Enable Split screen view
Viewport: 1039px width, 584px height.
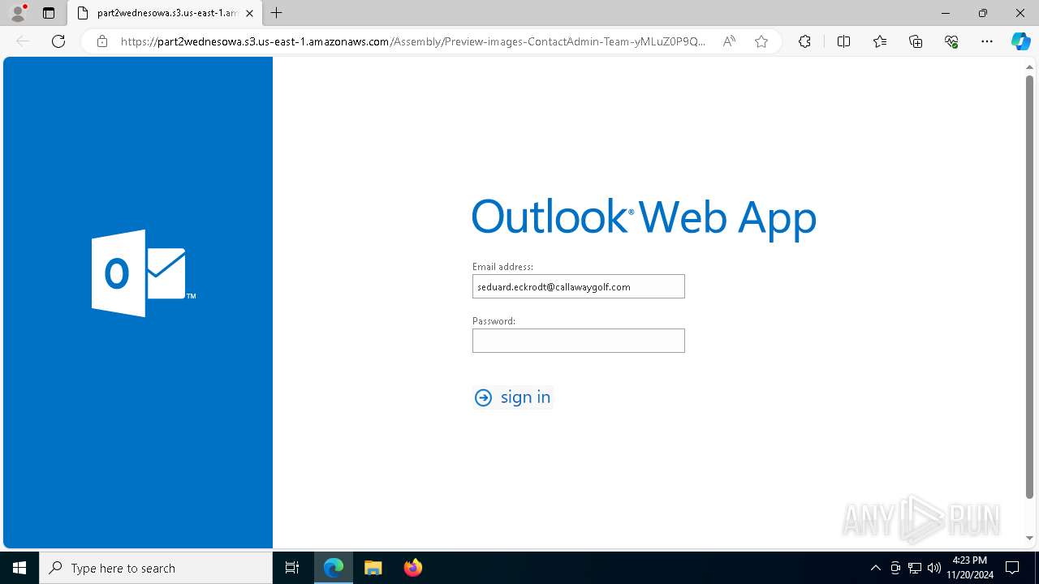click(x=843, y=41)
